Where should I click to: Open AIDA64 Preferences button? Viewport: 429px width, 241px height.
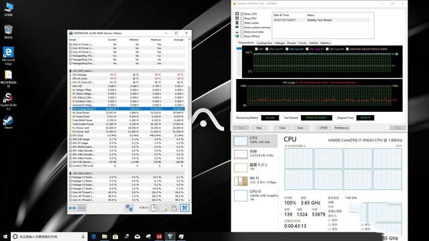(x=341, y=128)
